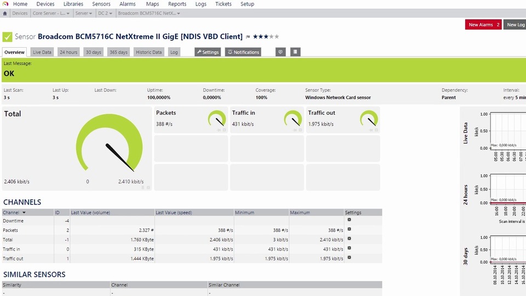The height and width of the screenshot is (296, 526).
Task: Open settings gear for Traffic out channel
Action: coord(349,258)
